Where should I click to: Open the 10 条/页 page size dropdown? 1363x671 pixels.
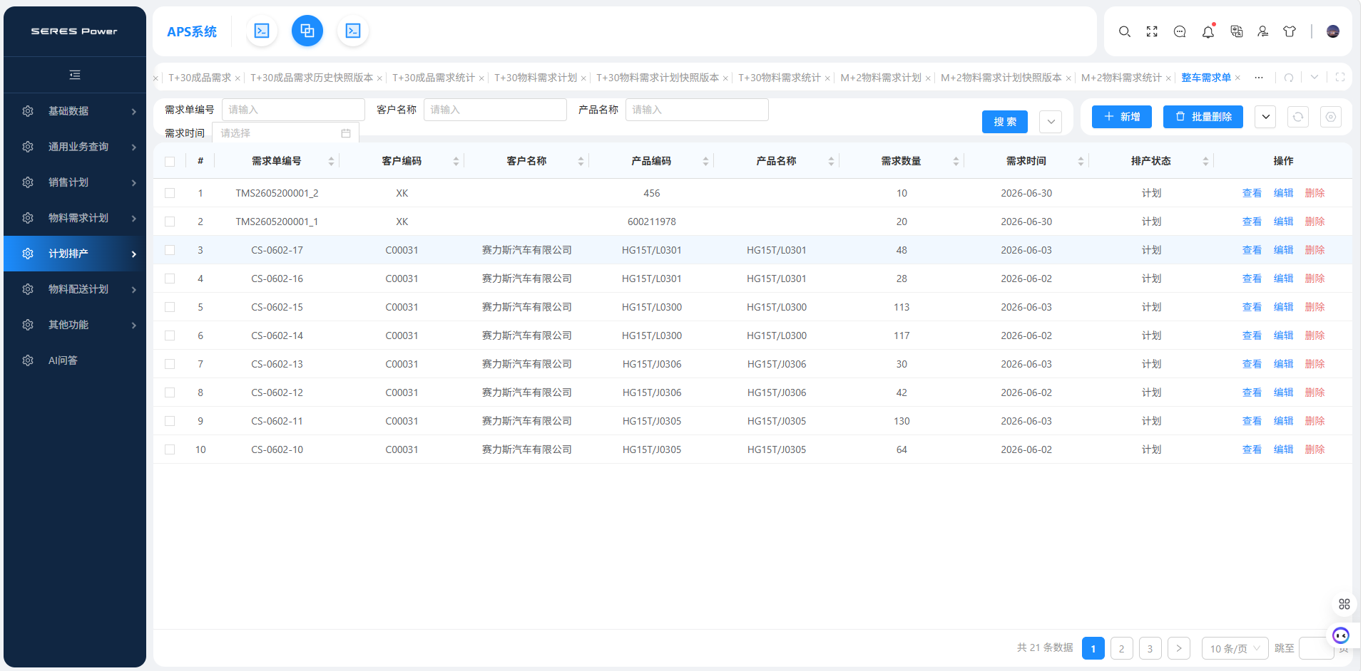click(1235, 648)
